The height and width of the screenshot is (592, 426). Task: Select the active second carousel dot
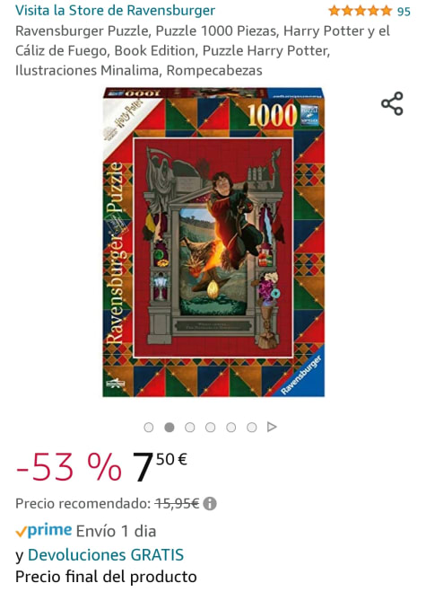(170, 427)
